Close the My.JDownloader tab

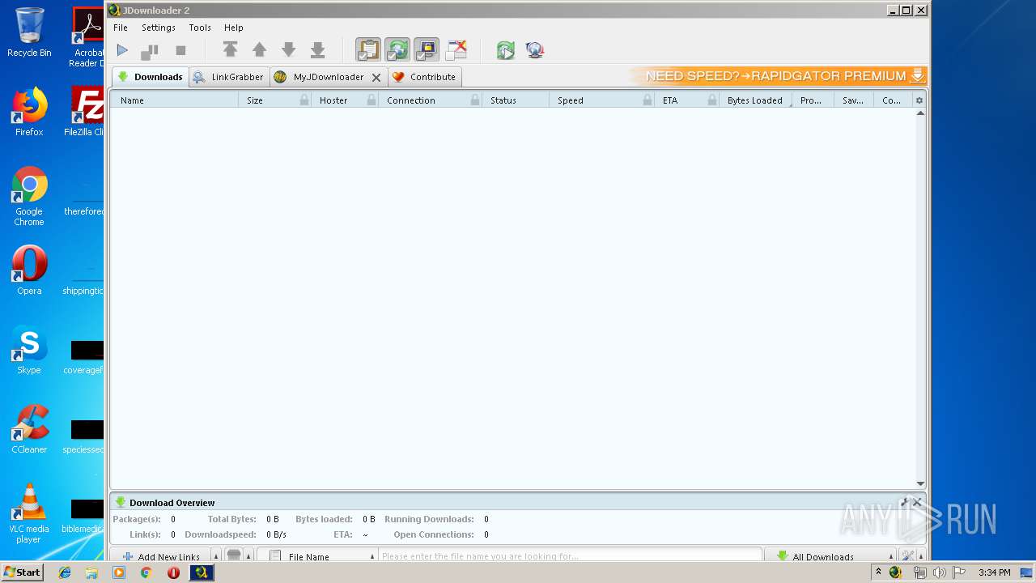[376, 78]
